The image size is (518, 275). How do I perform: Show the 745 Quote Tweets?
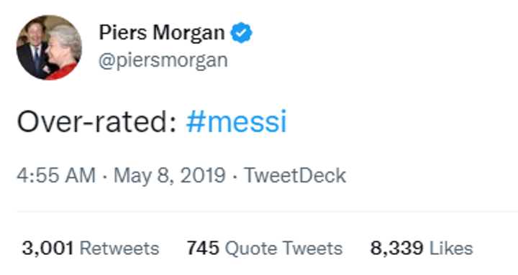[x=264, y=248]
